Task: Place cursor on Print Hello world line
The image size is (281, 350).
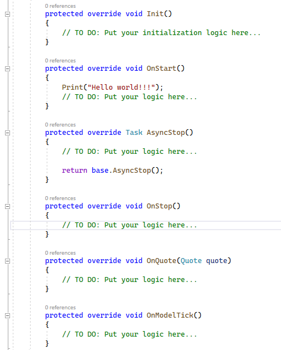Action: point(112,87)
